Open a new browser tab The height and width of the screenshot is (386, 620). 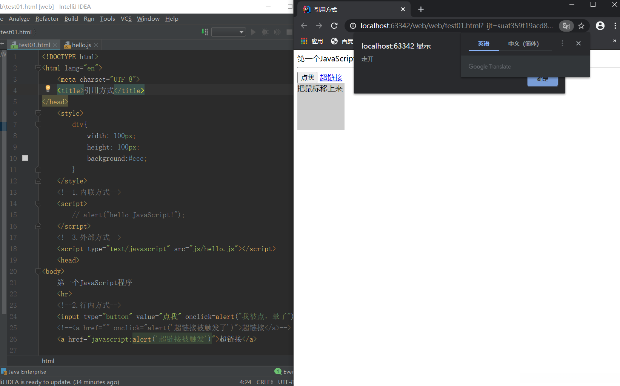[x=421, y=9]
